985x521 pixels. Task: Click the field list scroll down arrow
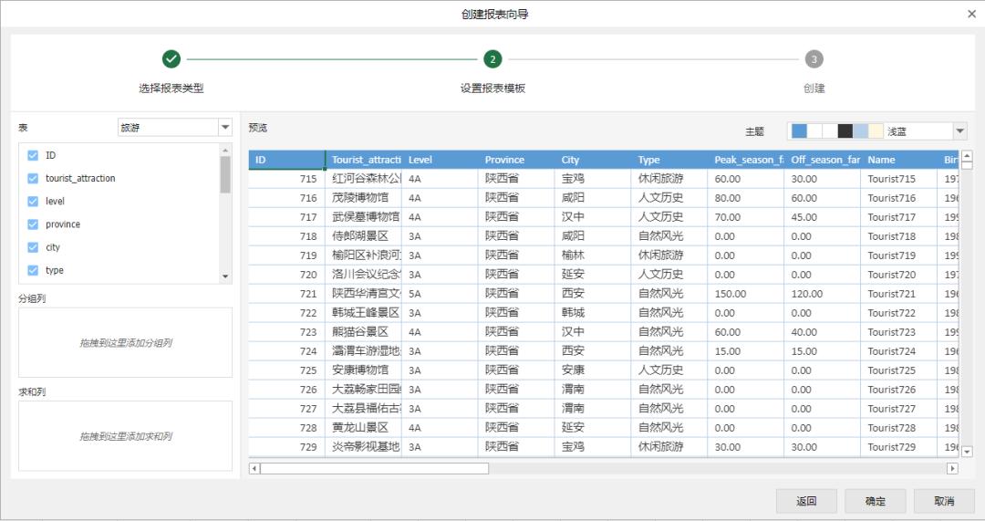tap(225, 276)
